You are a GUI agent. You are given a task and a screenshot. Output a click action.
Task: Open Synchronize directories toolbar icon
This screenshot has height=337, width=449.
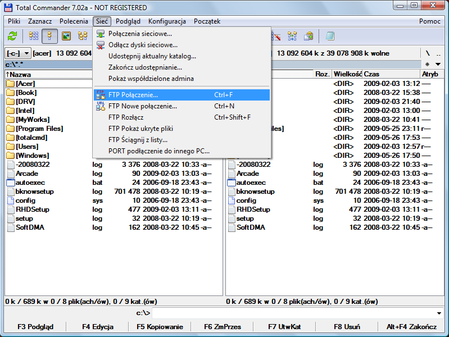tap(292, 37)
